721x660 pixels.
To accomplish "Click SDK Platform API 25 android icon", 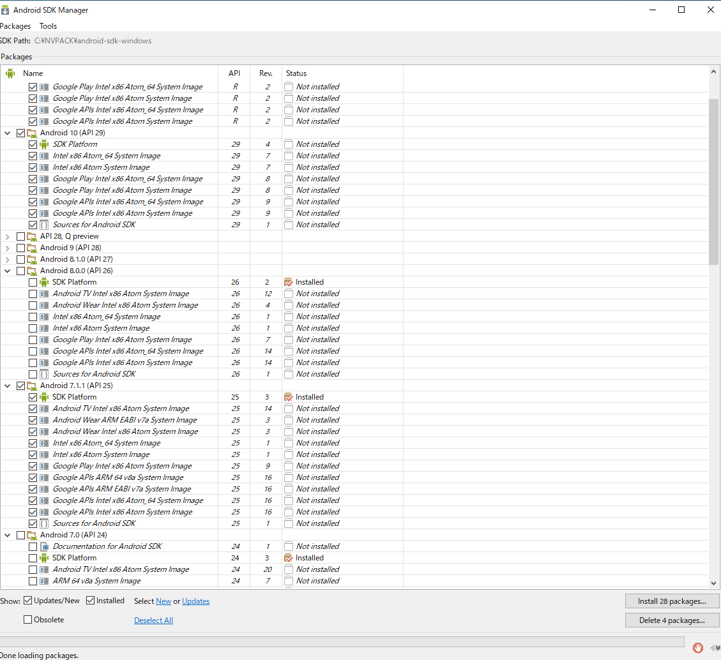I will point(44,397).
